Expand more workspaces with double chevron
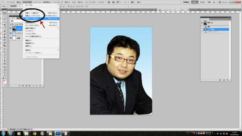The width and height of the screenshot is (242, 136). point(214,2)
